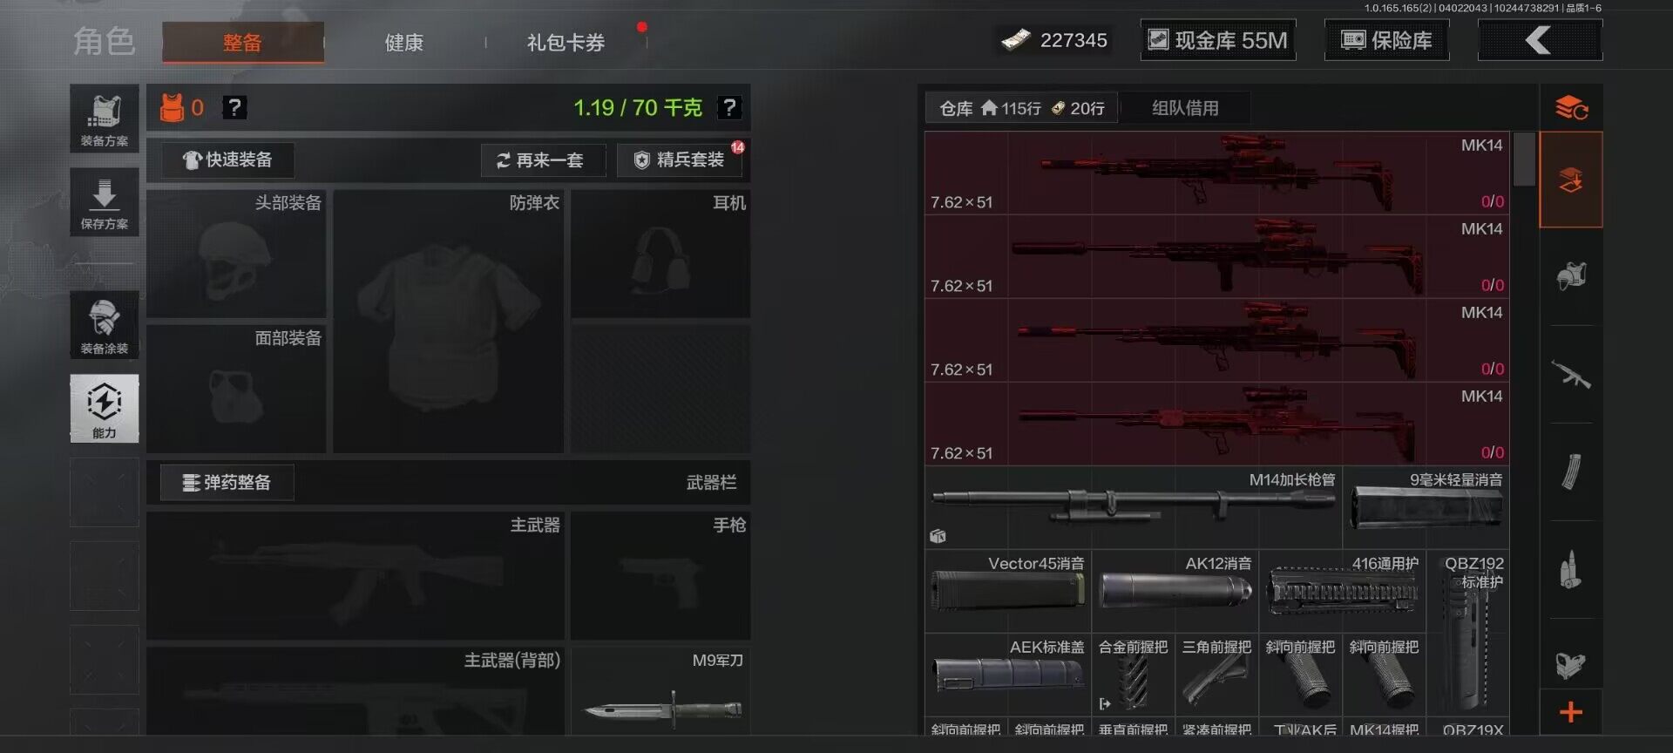This screenshot has height=753, width=1673.
Task: Open the 装备方案 loadout scheme icon
Action: pyautogui.click(x=105, y=119)
